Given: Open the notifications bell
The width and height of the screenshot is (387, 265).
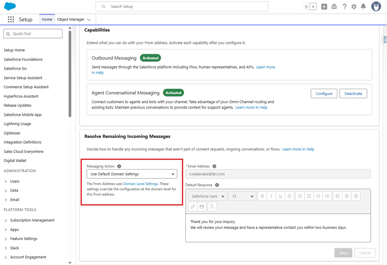Looking at the screenshot, I should [363, 6].
